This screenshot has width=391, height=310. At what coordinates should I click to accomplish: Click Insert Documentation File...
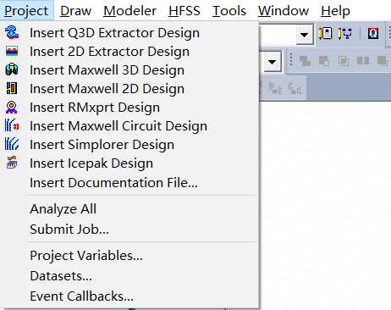click(129, 182)
